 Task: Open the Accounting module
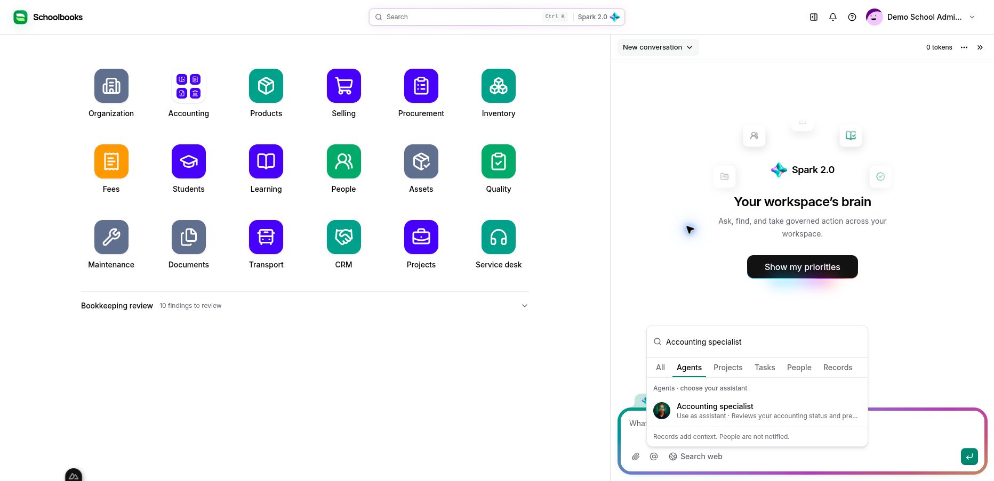pyautogui.click(x=188, y=86)
